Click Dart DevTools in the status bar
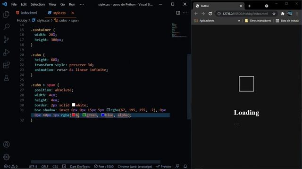Image resolution: width=302 pixels, height=169 pixels. [80, 167]
